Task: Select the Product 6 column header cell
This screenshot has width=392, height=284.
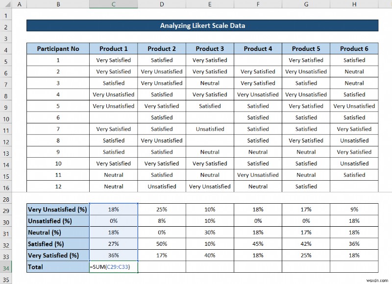Action: pos(354,48)
